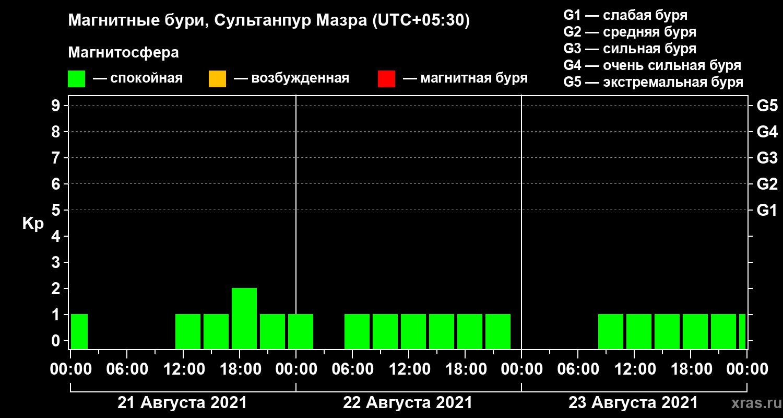Click the '06:00' tick label under 22 August
The width and height of the screenshot is (783, 418).
point(352,369)
